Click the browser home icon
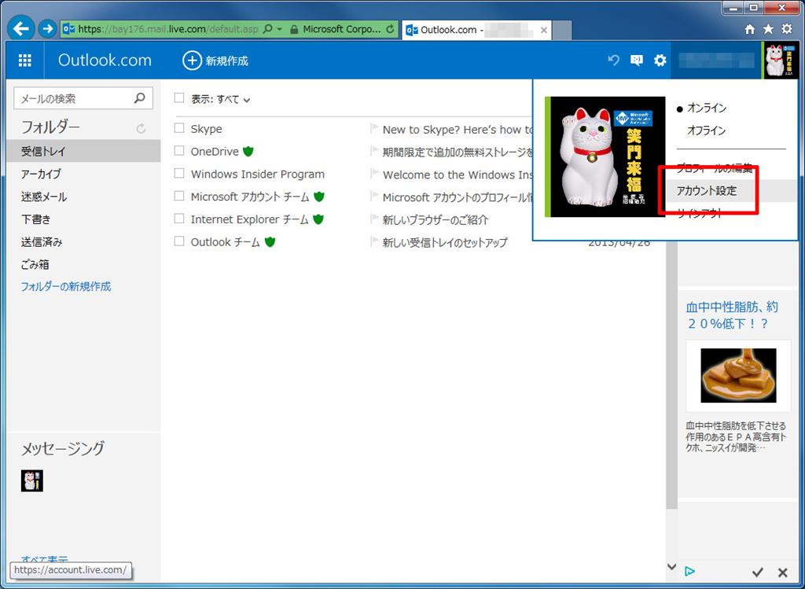This screenshot has height=589, width=805. [749, 29]
